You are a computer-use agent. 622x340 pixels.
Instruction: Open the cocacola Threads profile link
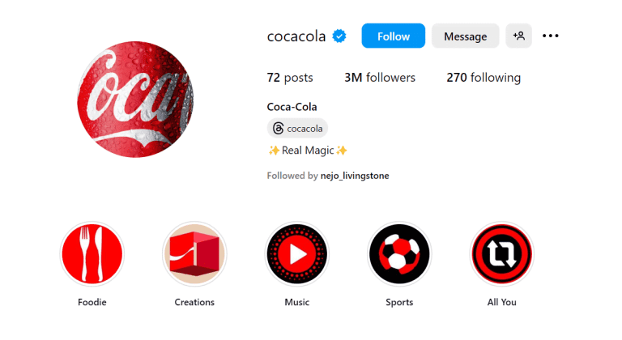pos(305,128)
